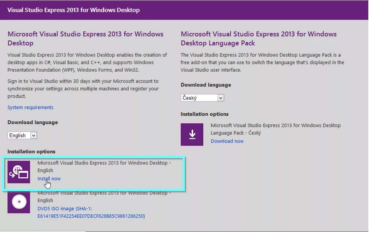Click the left Installation options label
The height and width of the screenshot is (232, 369).
31,151
